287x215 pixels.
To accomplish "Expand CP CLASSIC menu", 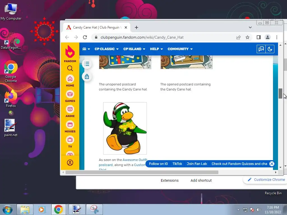I will pos(107,49).
